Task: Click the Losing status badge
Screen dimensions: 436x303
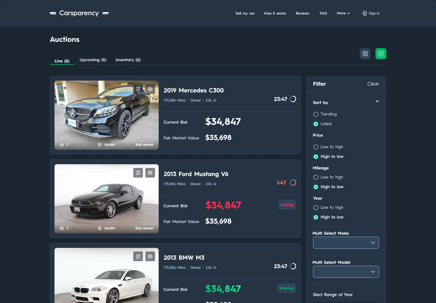Action: [x=287, y=205]
